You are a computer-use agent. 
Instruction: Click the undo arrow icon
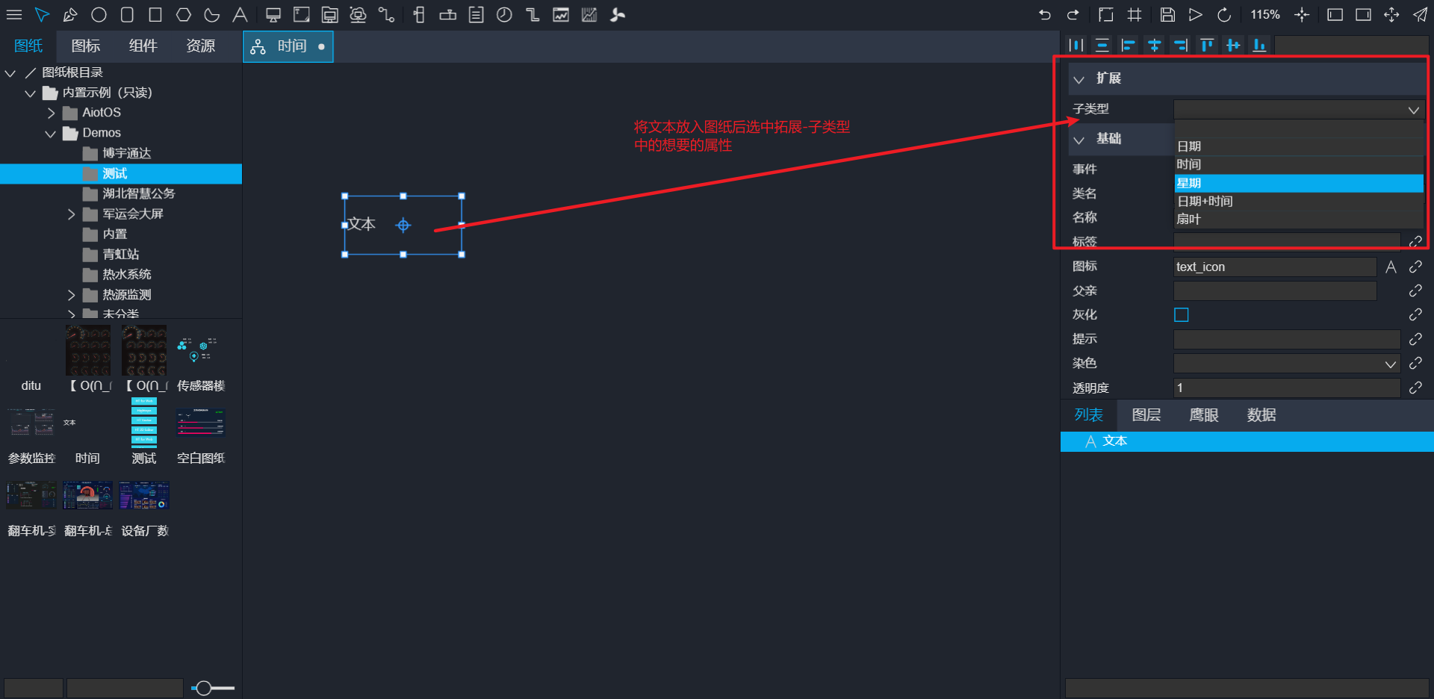pyautogui.click(x=1044, y=15)
